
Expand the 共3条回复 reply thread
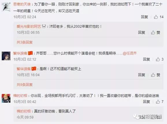point(25,42)
